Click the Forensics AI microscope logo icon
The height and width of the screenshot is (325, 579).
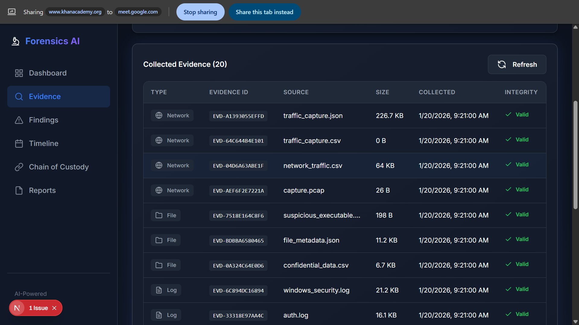pos(15,41)
